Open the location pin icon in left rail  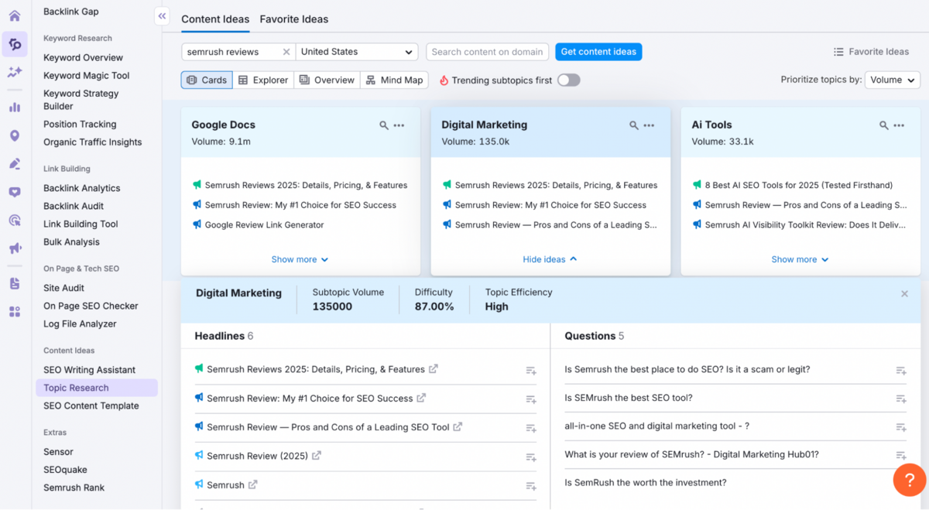click(15, 135)
